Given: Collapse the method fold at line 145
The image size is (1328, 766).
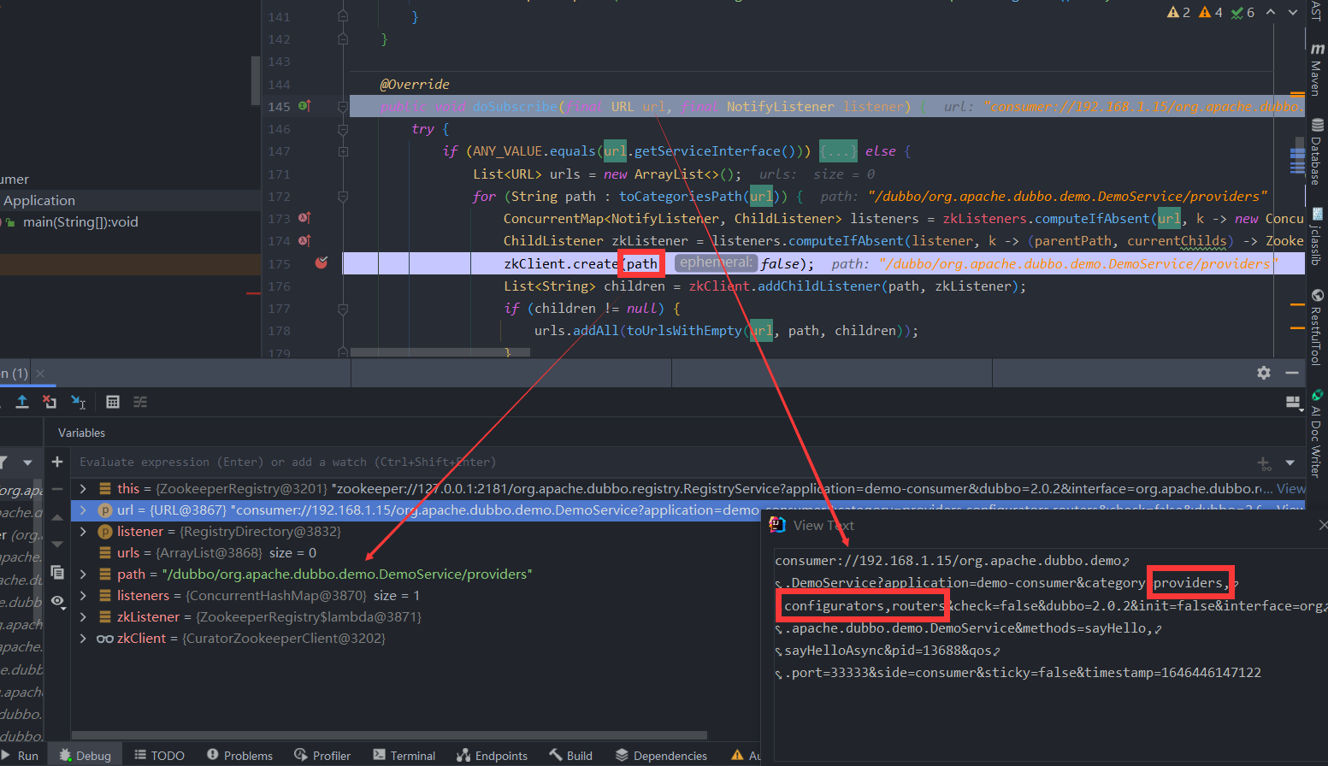Looking at the screenshot, I should point(343,107).
